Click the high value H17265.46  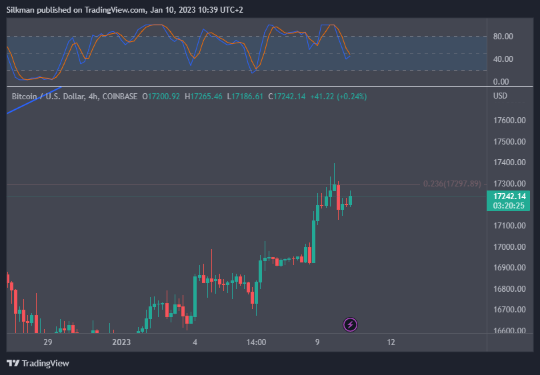point(203,97)
